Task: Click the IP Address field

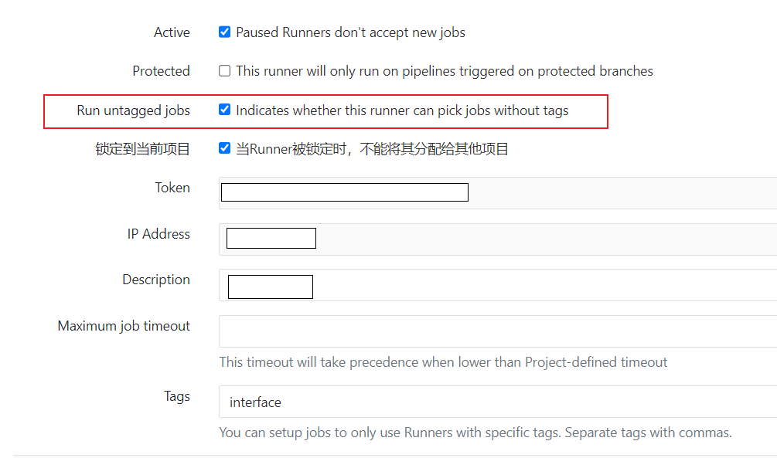Action: pyautogui.click(x=498, y=239)
